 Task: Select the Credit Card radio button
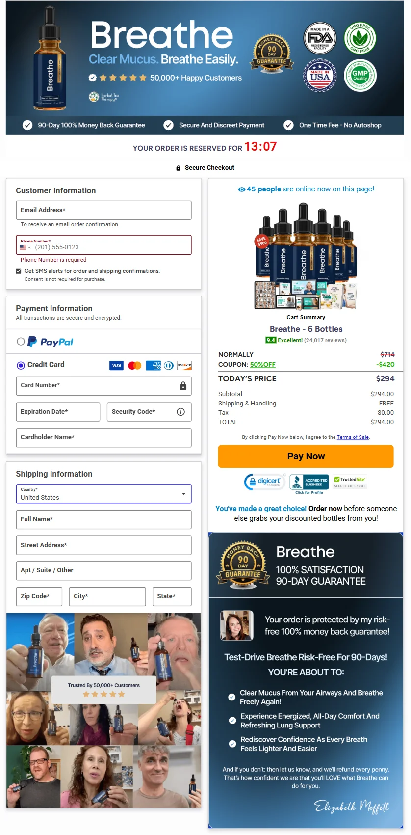pyautogui.click(x=21, y=365)
